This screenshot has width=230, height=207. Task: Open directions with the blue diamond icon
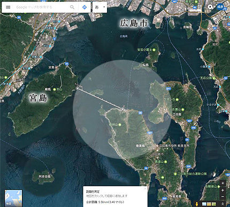tap(85, 7)
